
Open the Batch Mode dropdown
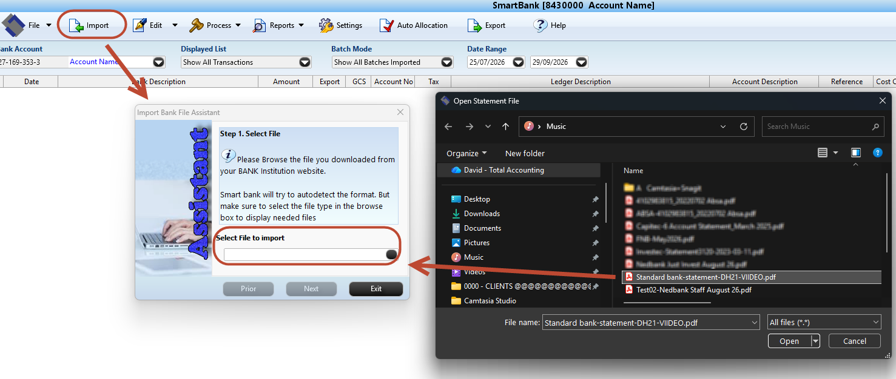click(447, 62)
